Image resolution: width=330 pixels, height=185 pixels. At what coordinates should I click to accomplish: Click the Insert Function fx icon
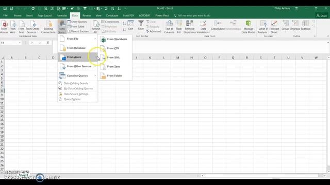click(x=48, y=43)
